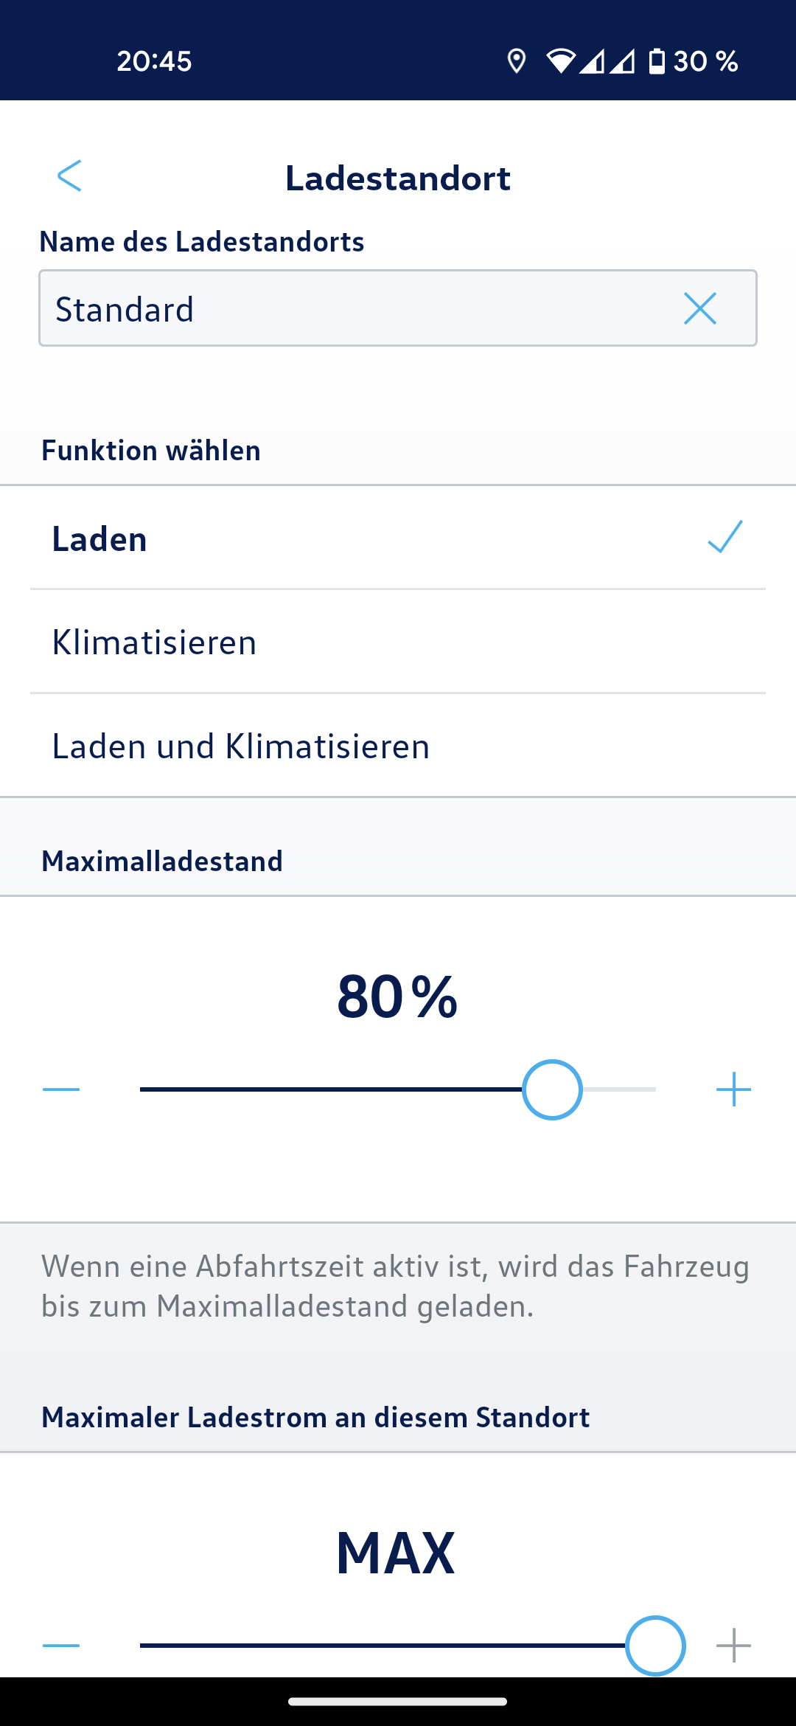Tap the Ladestandort page title
This screenshot has height=1726, width=796.
tap(398, 179)
